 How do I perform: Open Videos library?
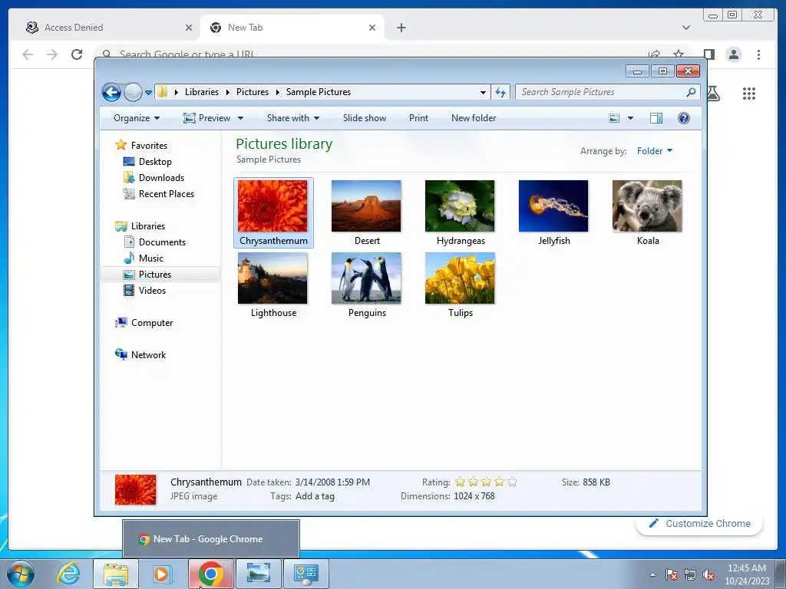152,291
